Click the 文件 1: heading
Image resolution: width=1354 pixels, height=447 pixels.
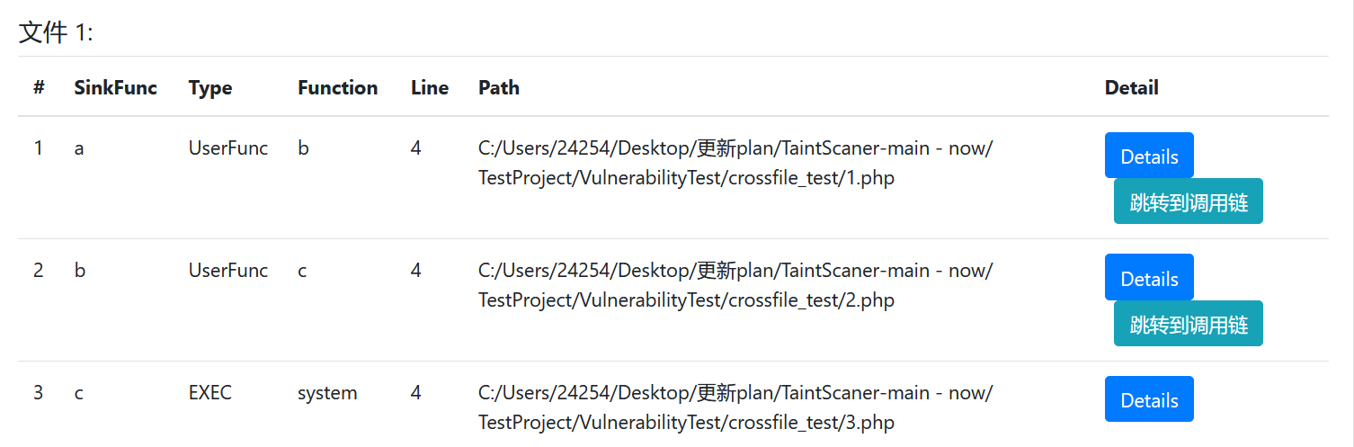[56, 33]
